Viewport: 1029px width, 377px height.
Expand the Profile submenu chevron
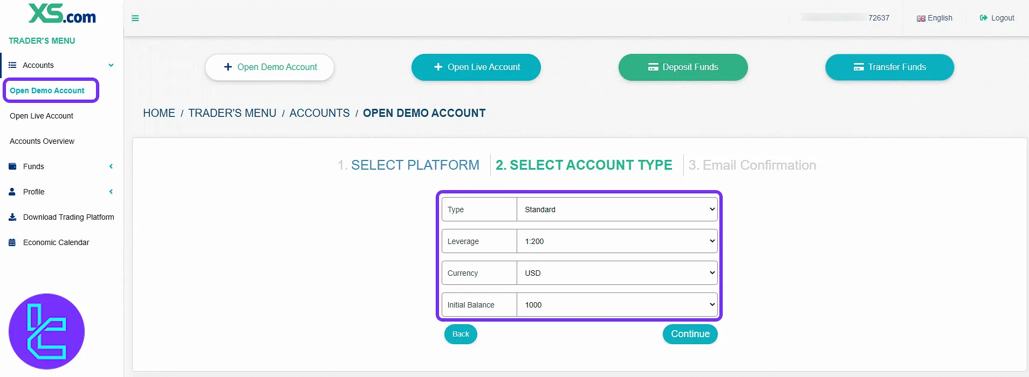[x=111, y=192]
